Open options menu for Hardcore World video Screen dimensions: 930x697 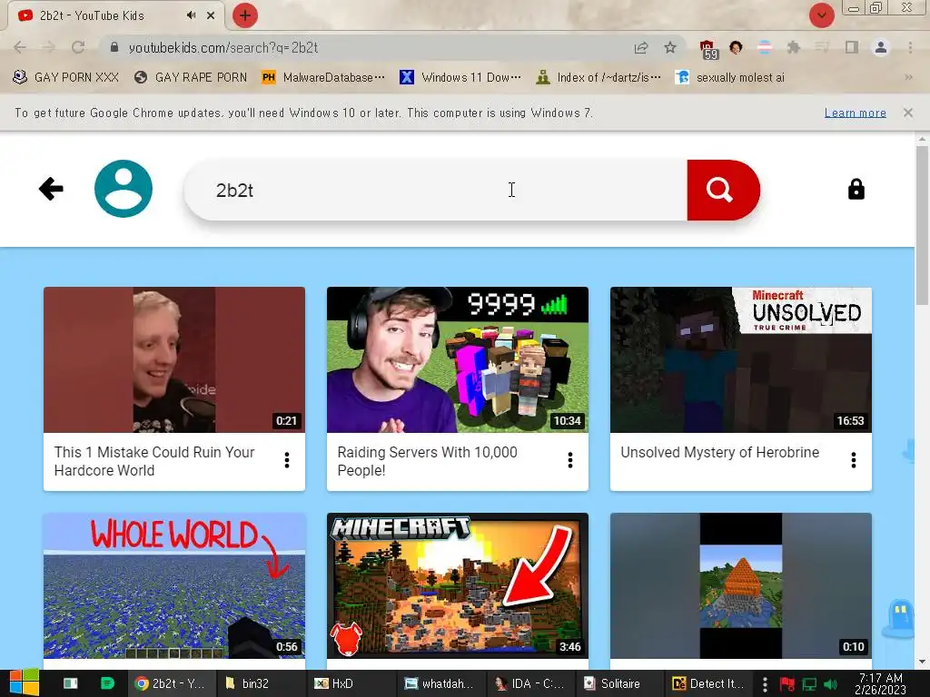[x=287, y=460]
